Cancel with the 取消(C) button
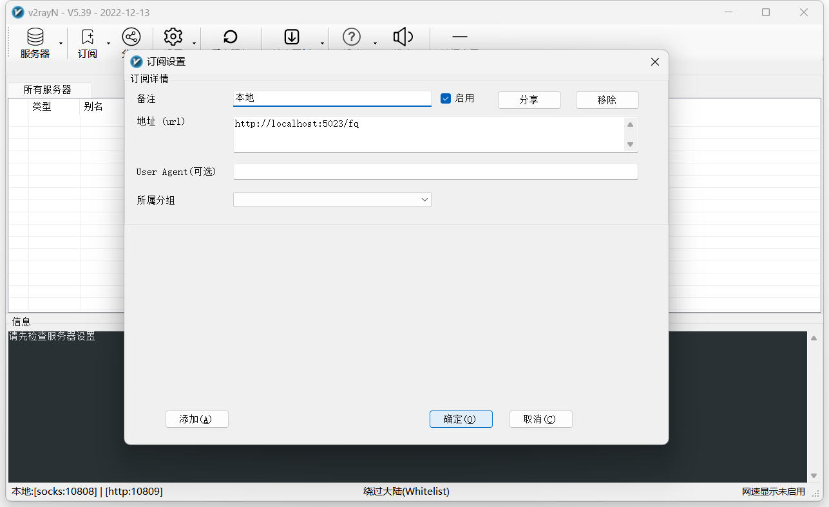This screenshot has width=829, height=507. [541, 419]
